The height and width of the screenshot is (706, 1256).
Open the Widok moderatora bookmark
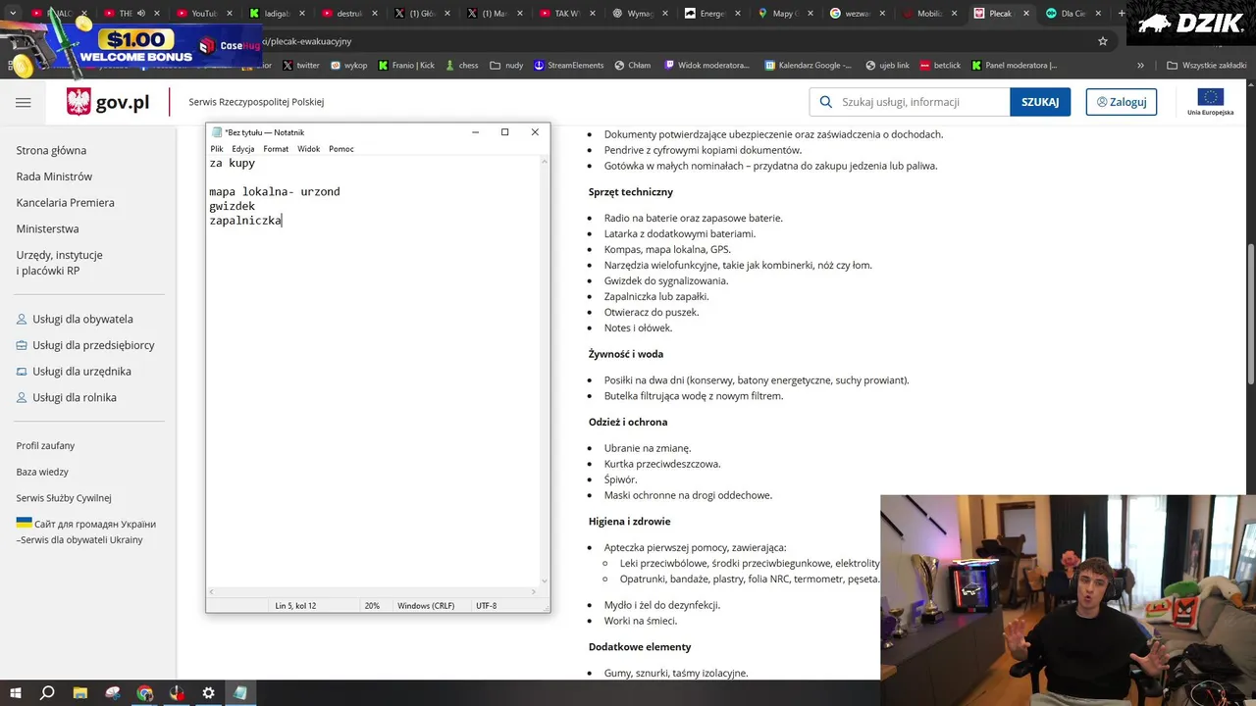click(706, 66)
